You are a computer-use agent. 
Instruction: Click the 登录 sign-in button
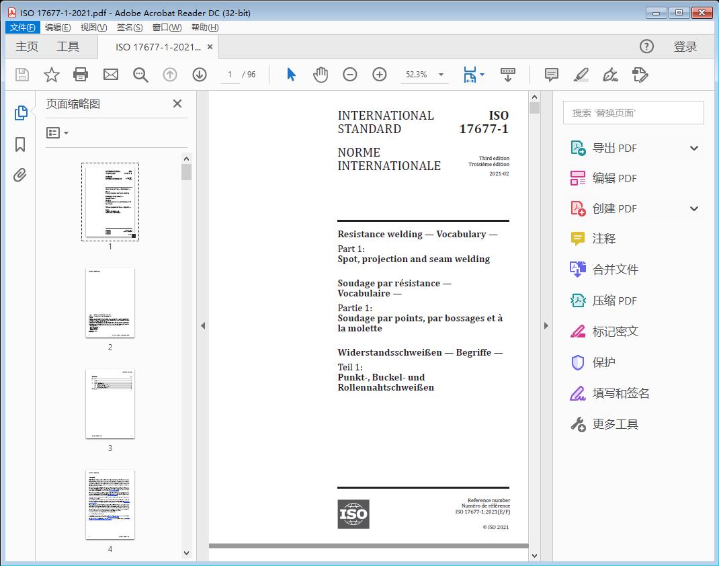[x=685, y=47]
